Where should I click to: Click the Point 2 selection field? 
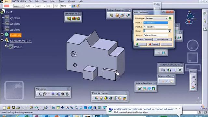tap(155, 27)
